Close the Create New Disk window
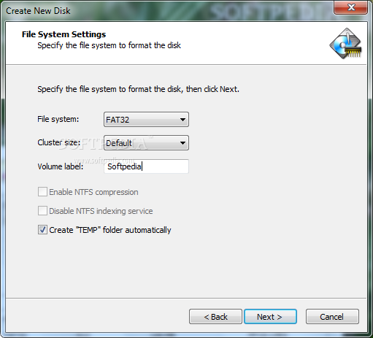373x338 pixels. pos(350,7)
